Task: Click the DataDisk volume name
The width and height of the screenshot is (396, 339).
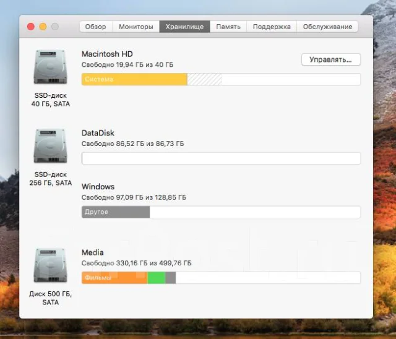Action: point(98,133)
